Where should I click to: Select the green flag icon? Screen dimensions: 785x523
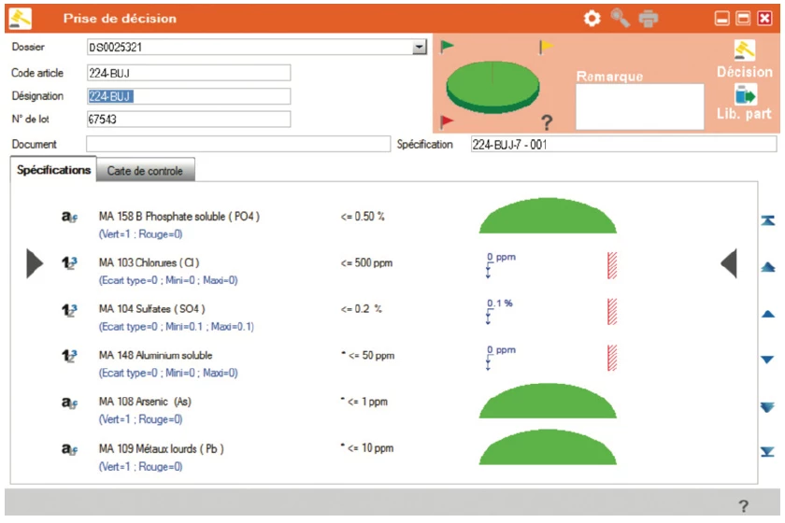tap(447, 47)
